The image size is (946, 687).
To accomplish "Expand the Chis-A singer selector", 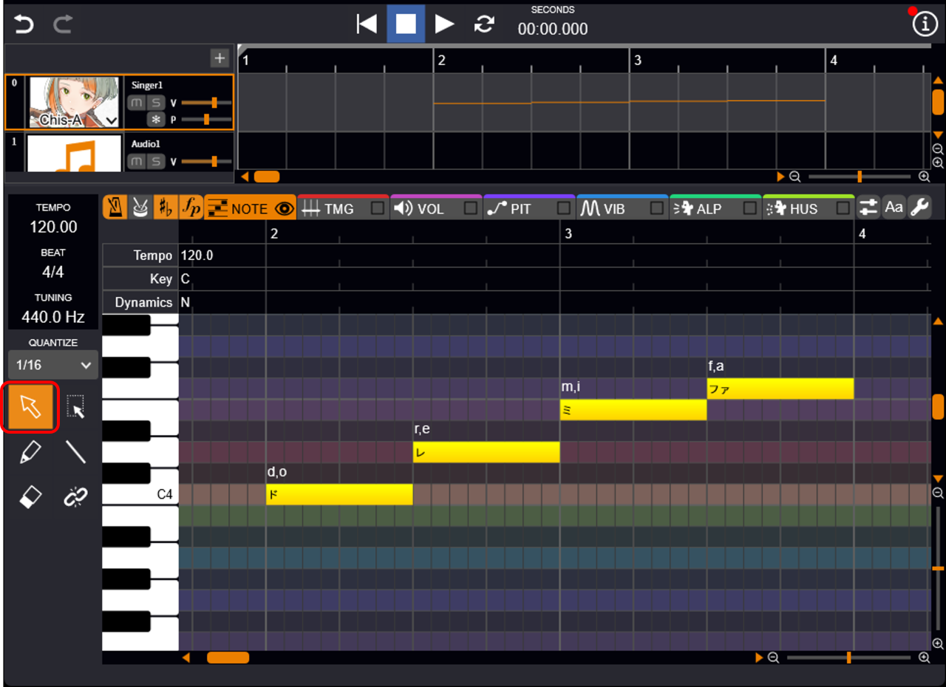I will click(112, 120).
